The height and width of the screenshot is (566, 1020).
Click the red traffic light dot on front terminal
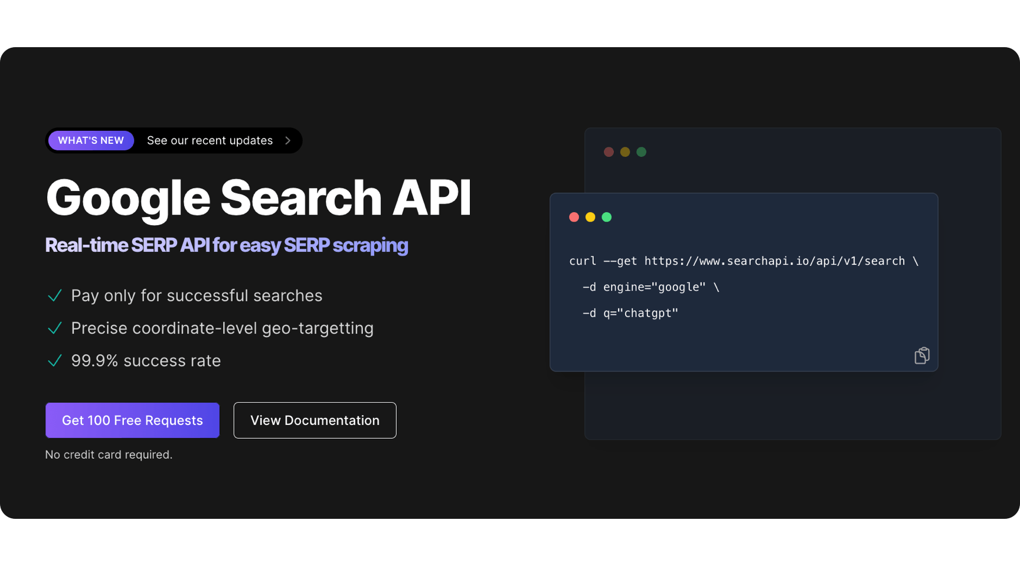point(574,217)
